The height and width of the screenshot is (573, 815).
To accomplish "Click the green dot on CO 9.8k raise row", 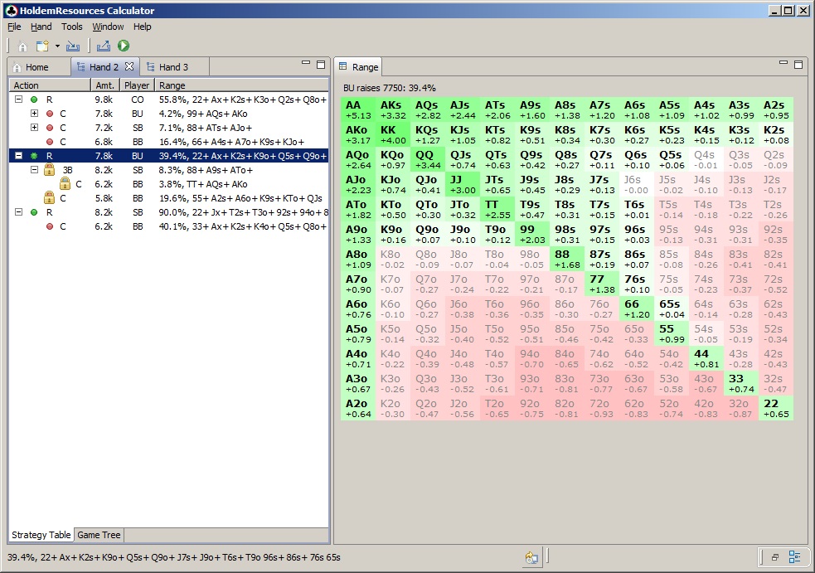I will click(x=34, y=100).
